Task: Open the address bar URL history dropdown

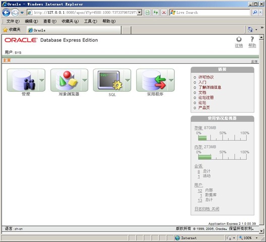Action: 140,13
